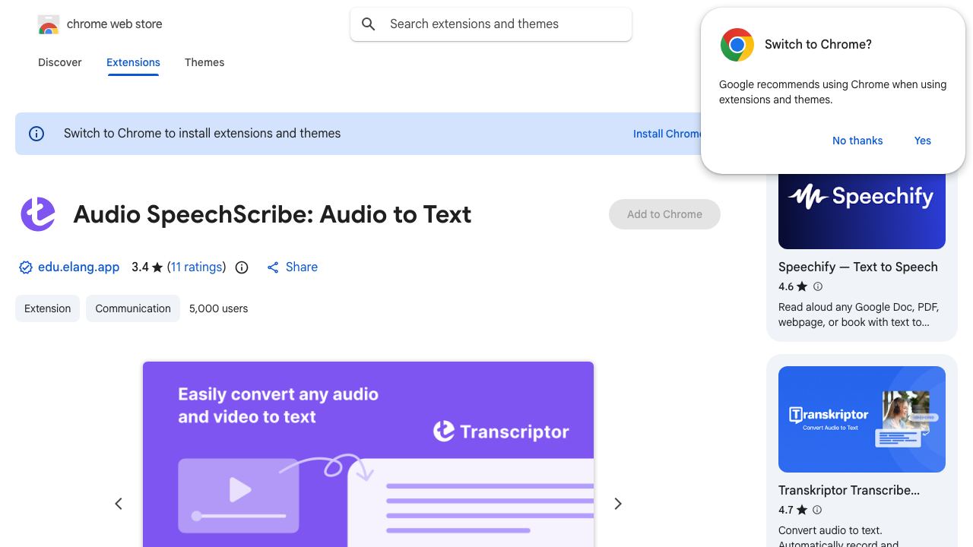The width and height of the screenshot is (973, 547).
Task: Click the Chrome Web Store logo
Action: 49,24
